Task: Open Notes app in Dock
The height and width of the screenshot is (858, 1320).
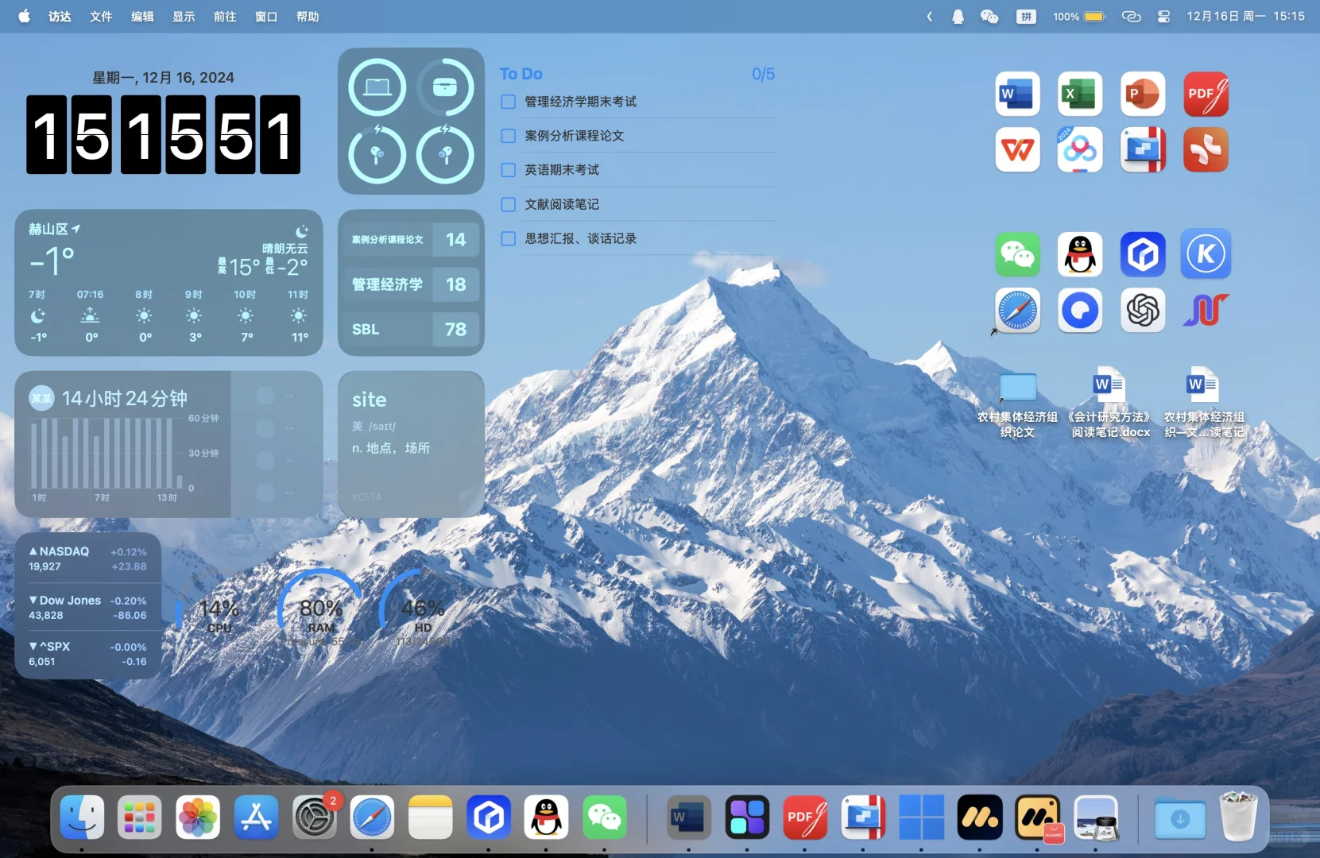Action: (x=430, y=817)
